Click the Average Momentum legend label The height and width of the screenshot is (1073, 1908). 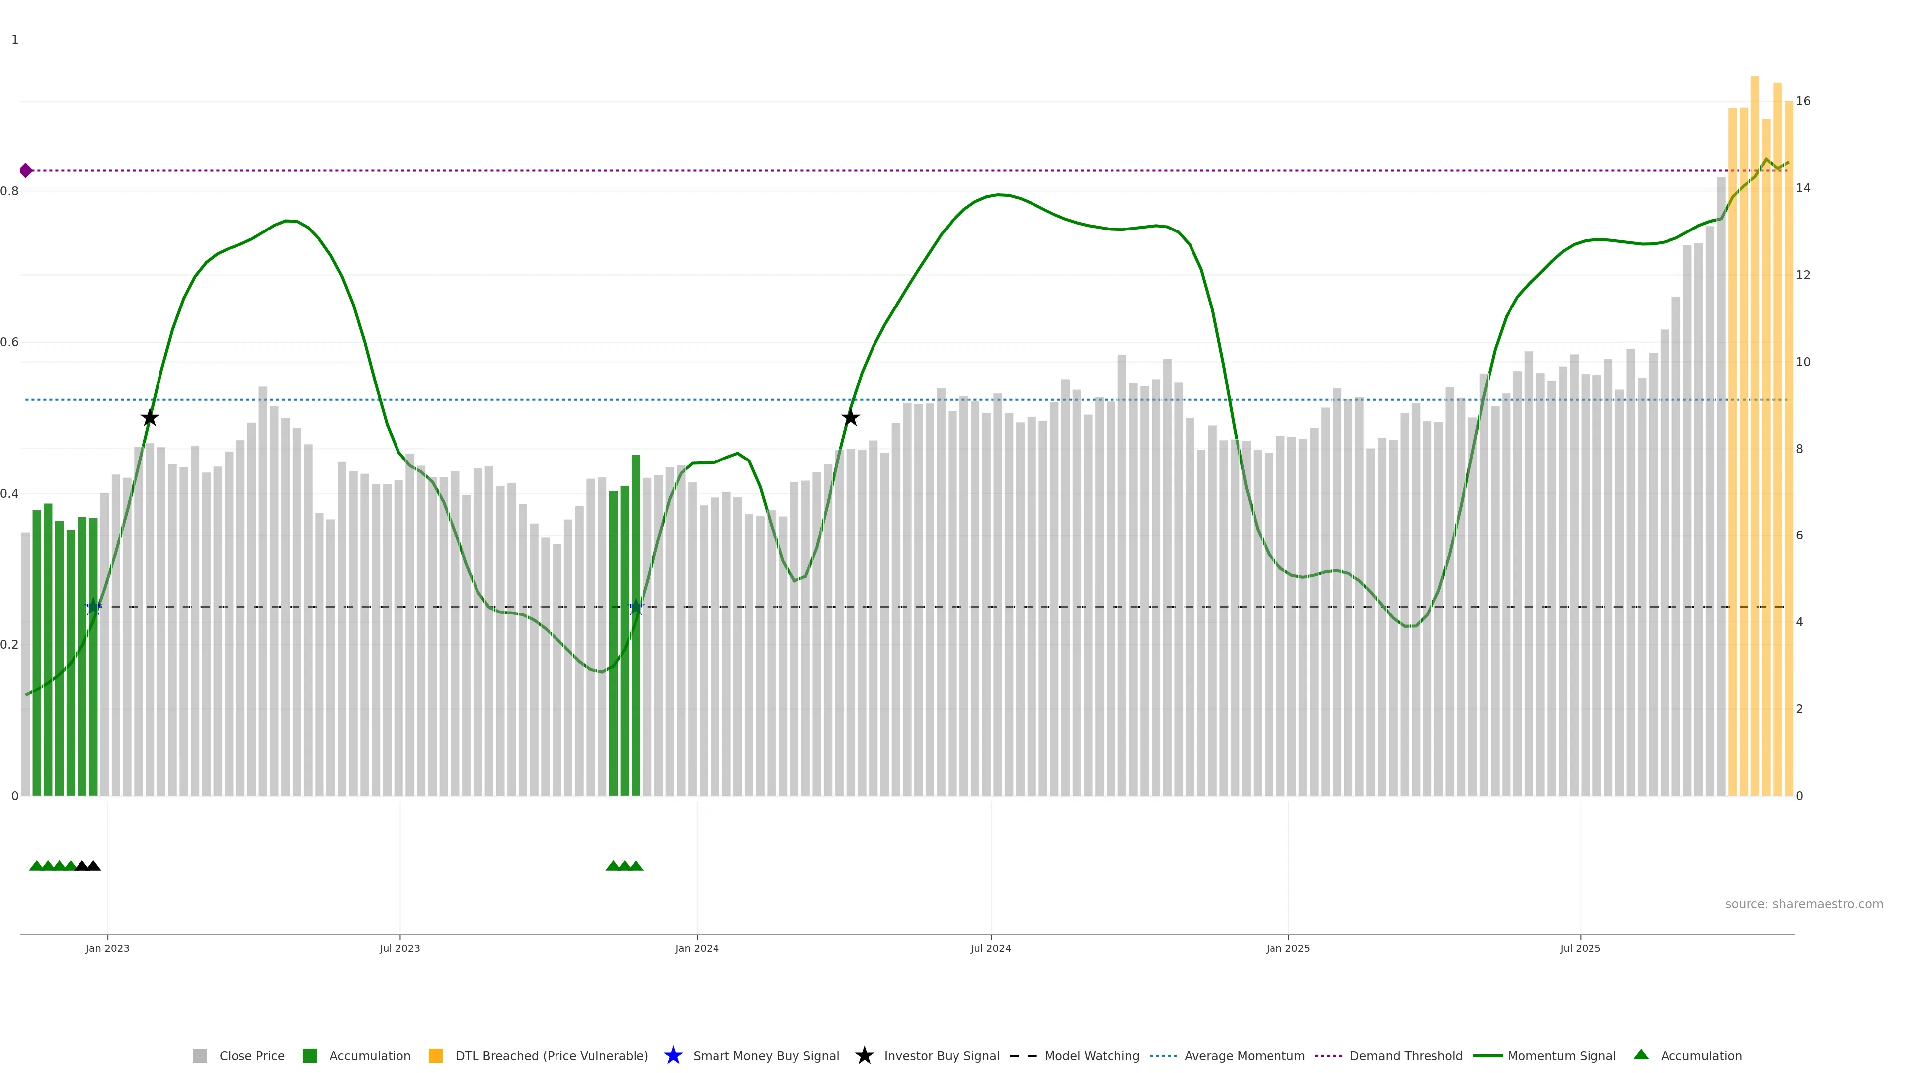pos(1244,1056)
